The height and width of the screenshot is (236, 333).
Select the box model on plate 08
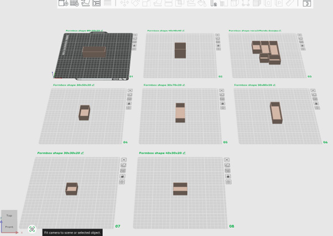(180, 189)
